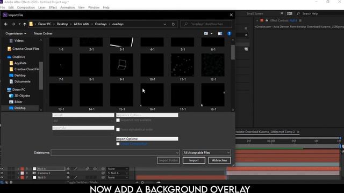Screen dimensions: 344x193
Task: Open Dateiname combo box dropdown arrow
Action: click(177, 153)
